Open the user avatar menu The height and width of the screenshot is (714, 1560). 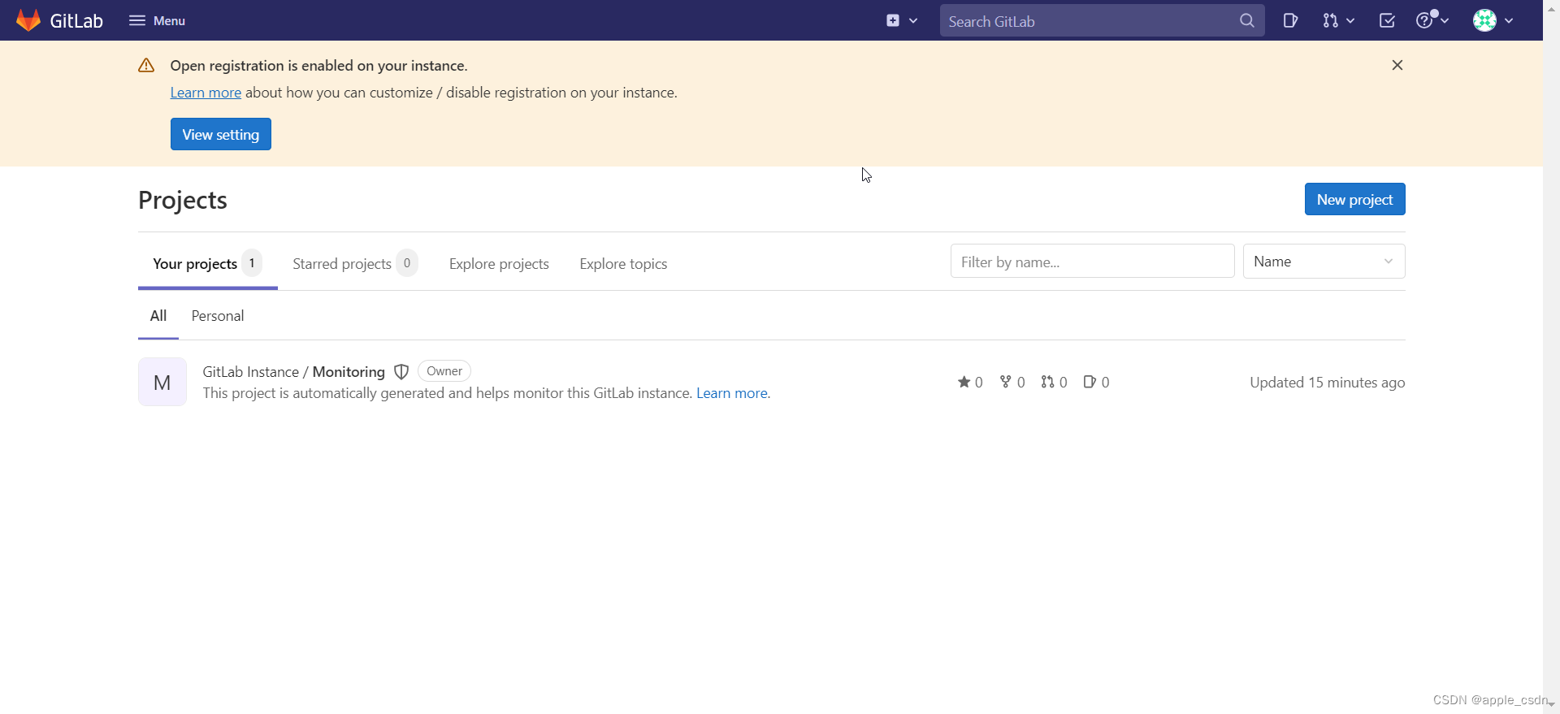(x=1493, y=20)
